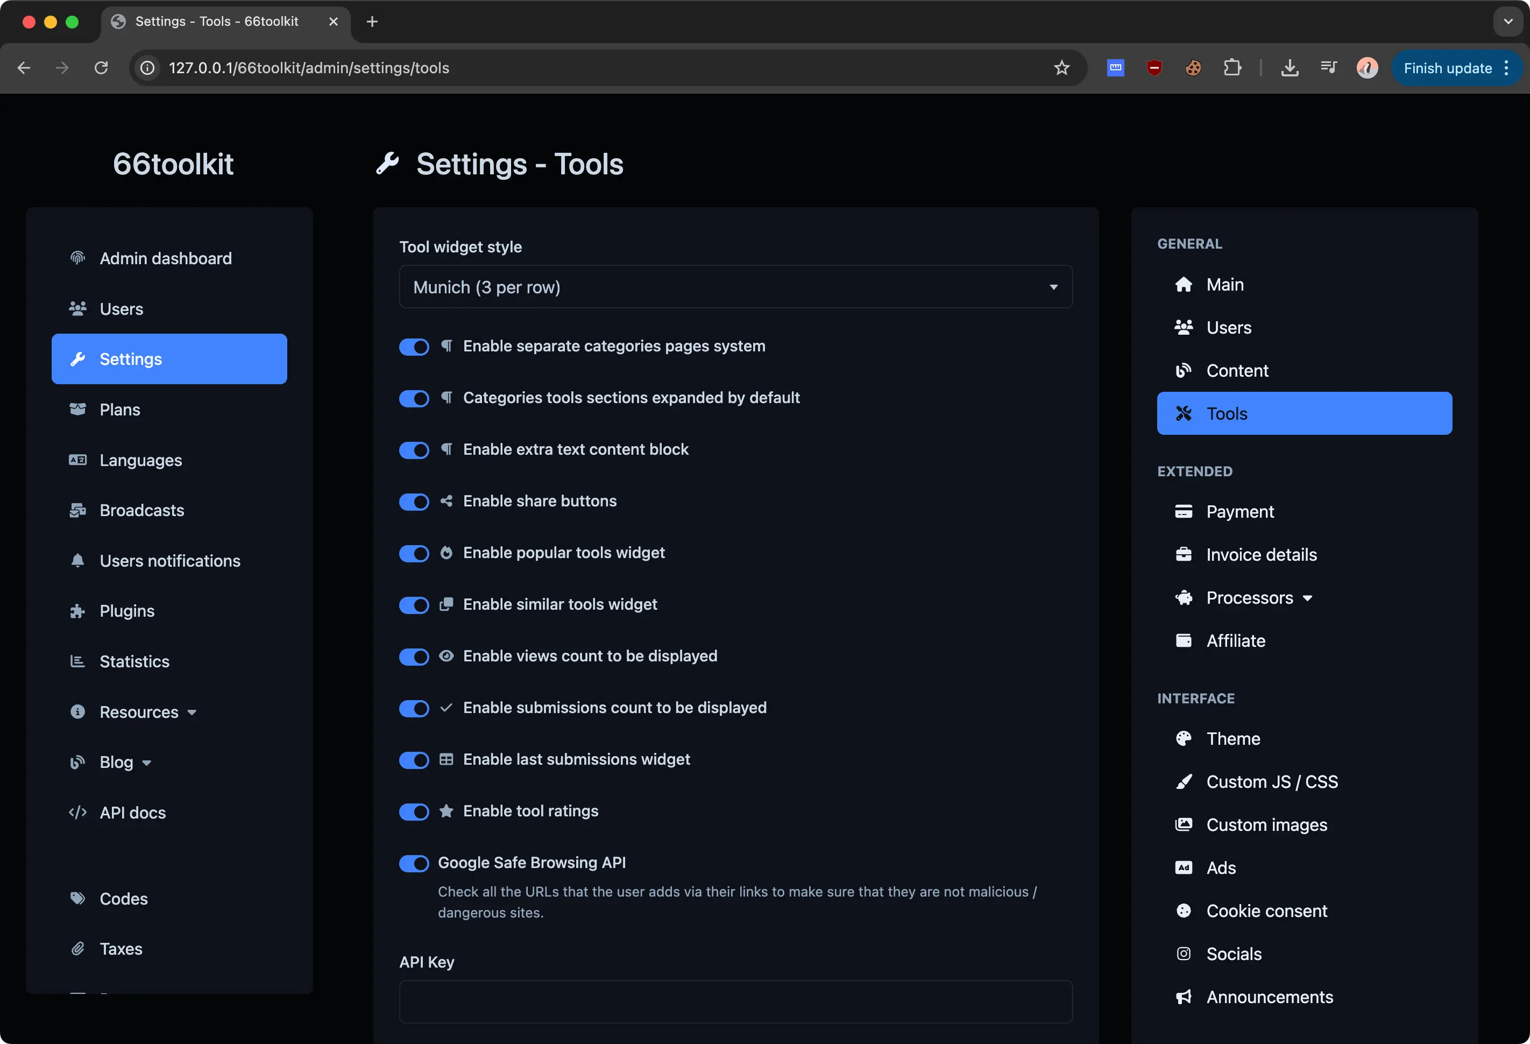Screen dimensions: 1530x1044
Task: Click the bell icon beside Users notifications
Action: 77,561
